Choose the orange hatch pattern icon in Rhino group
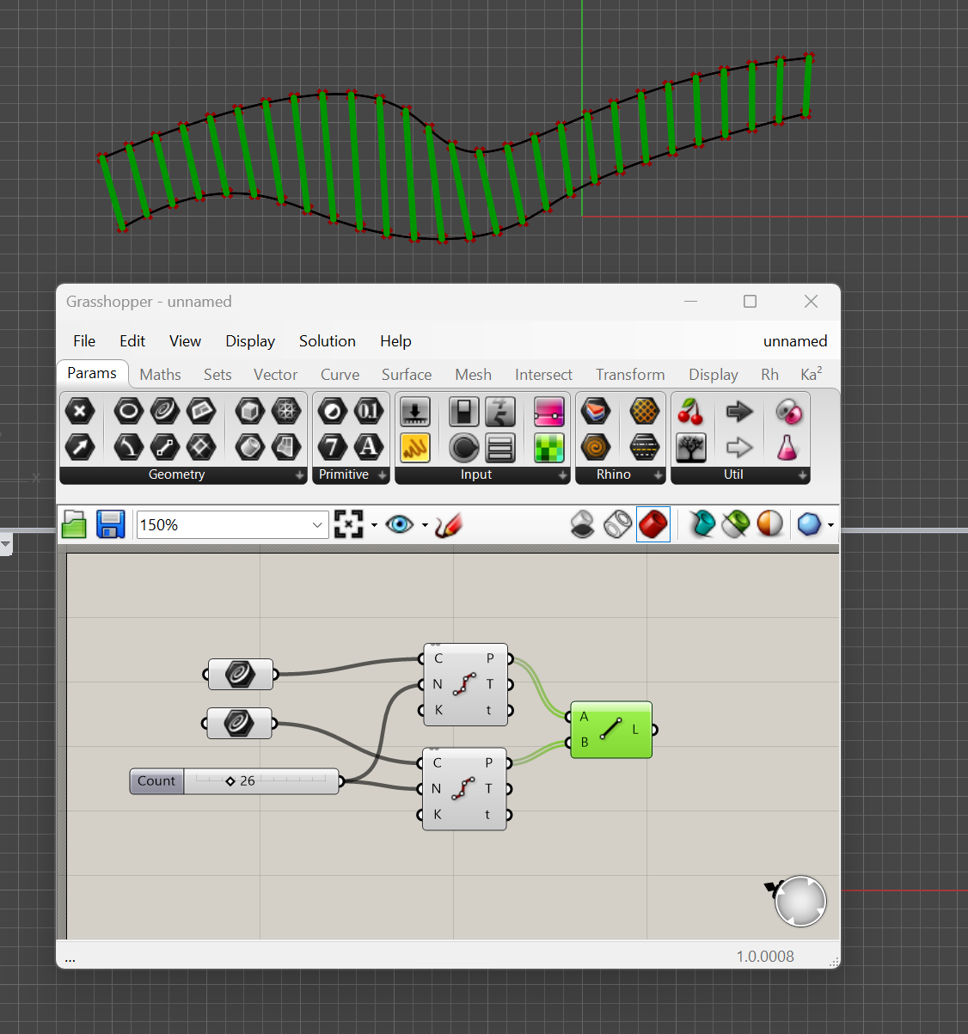The width and height of the screenshot is (968, 1034). [644, 411]
